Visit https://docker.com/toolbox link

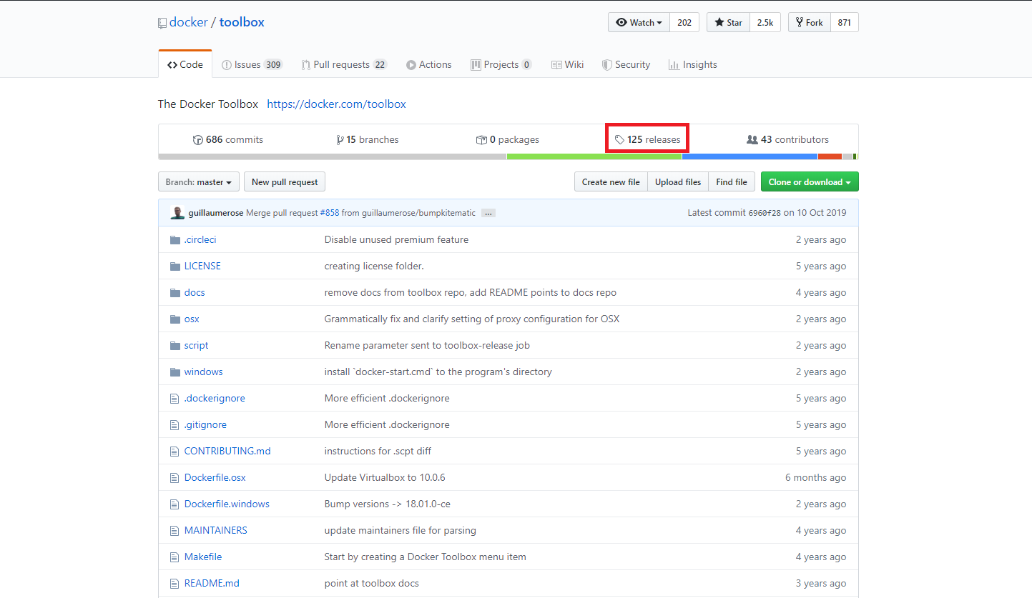pyautogui.click(x=336, y=104)
